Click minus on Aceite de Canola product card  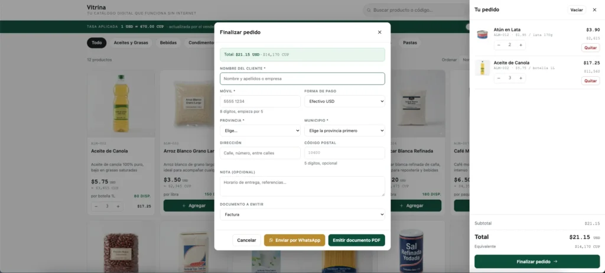click(x=96, y=206)
